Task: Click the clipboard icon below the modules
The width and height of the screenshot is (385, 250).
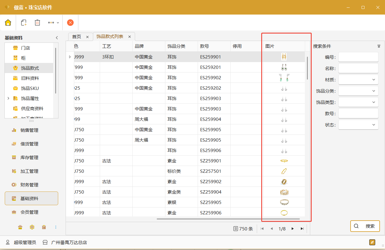Action: 44,227
